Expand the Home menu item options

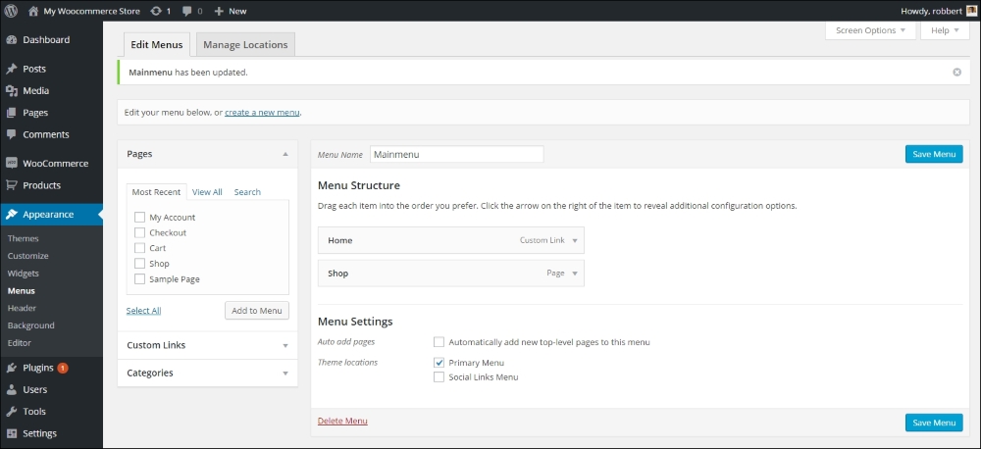point(576,240)
